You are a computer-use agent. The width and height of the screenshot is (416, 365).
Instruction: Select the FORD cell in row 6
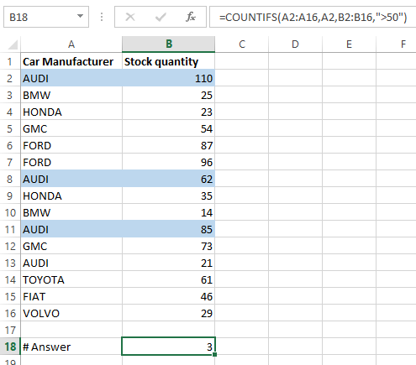(x=71, y=145)
